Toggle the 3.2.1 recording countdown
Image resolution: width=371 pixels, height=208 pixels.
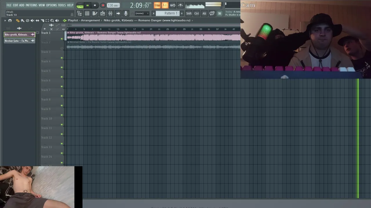pos(165,5)
